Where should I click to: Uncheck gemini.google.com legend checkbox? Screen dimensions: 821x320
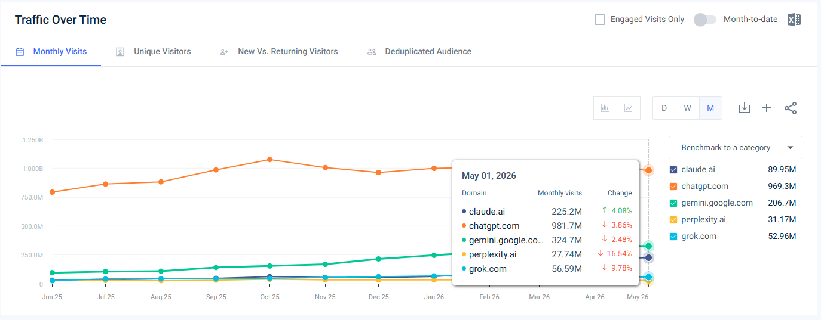674,203
